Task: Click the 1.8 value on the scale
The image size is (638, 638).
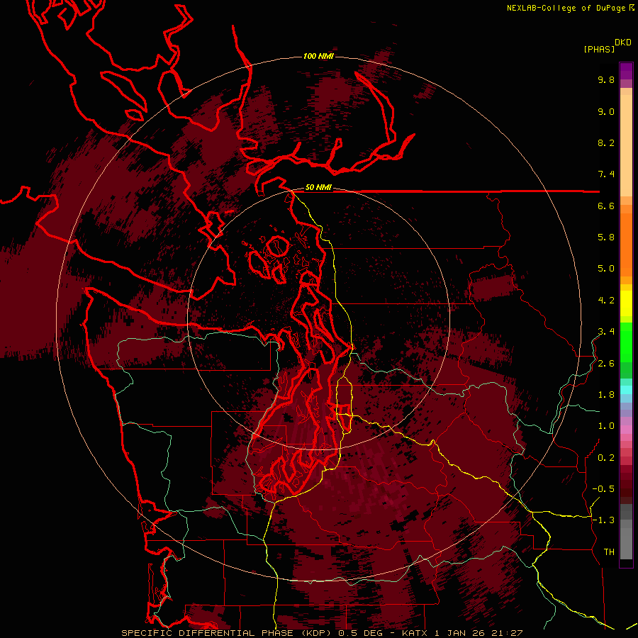Action: pos(606,395)
